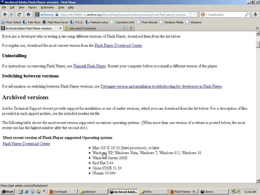Click the padlock security icon

point(57,14)
